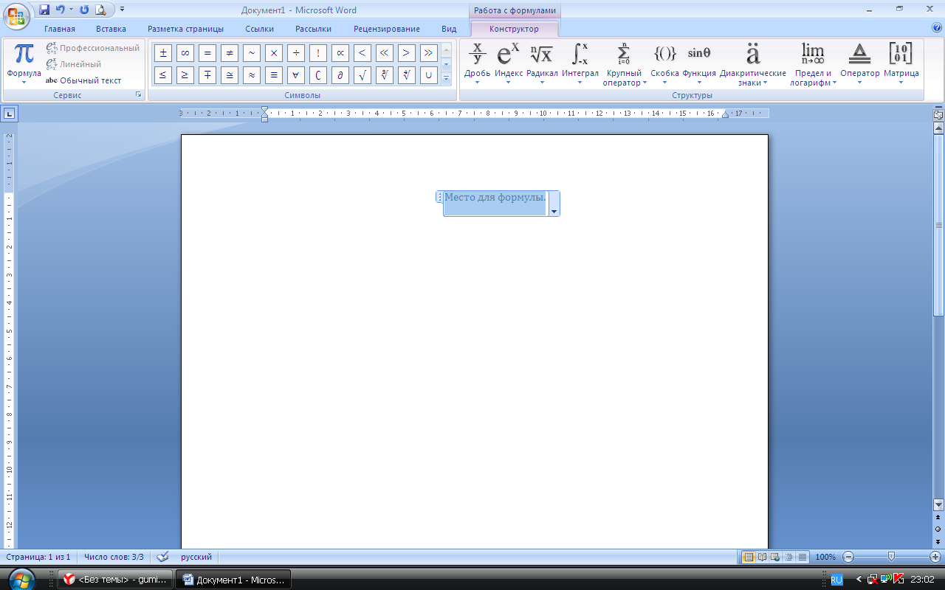945x590 pixels.
Task: Open the Матрица (Matrix) dropdown
Action: 901,65
